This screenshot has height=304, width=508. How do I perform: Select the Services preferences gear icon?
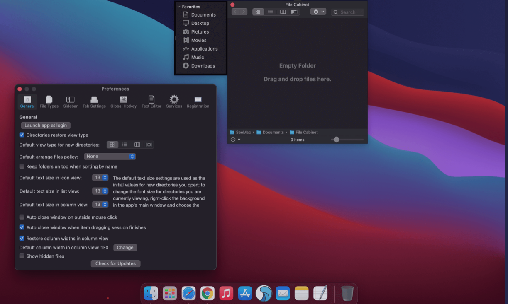click(174, 100)
